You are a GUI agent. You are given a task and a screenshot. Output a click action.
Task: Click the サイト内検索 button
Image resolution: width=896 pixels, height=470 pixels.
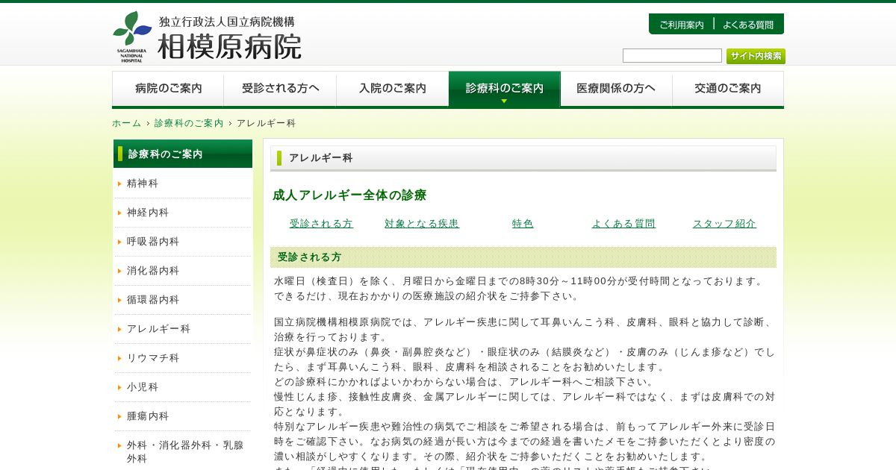click(x=756, y=56)
